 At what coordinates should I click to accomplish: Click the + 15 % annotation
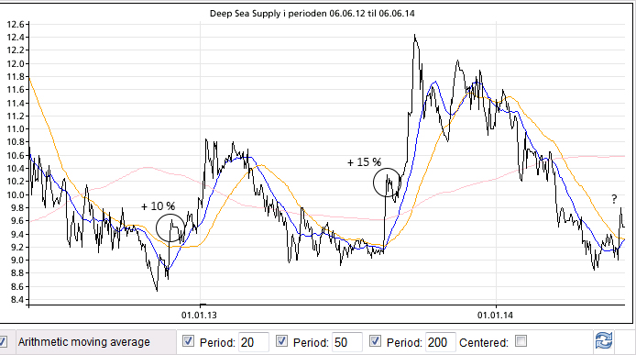(364, 162)
